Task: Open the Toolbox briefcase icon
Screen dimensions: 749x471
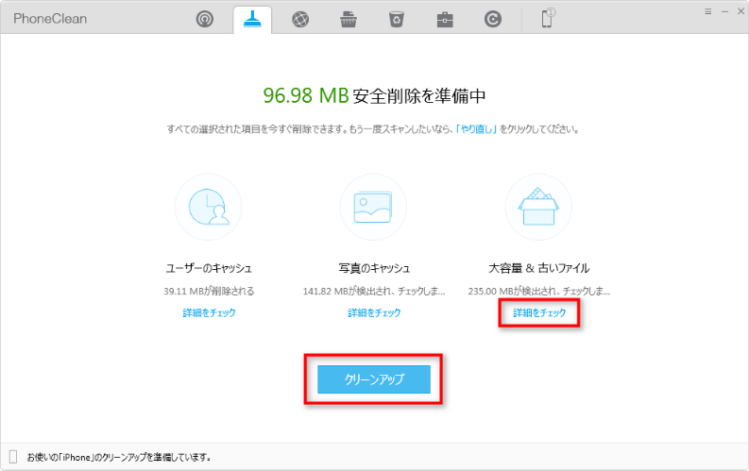Action: [445, 19]
